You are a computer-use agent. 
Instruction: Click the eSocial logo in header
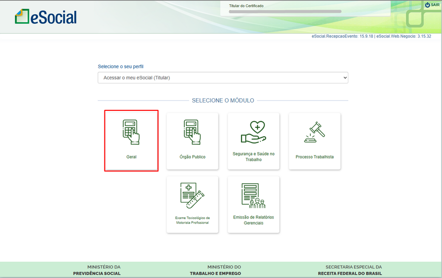[46, 17]
